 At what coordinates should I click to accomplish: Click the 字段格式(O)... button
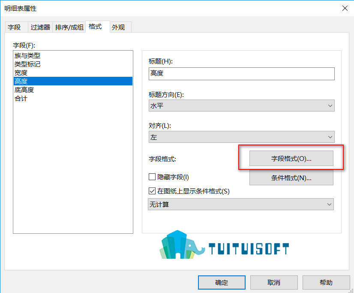pos(291,158)
